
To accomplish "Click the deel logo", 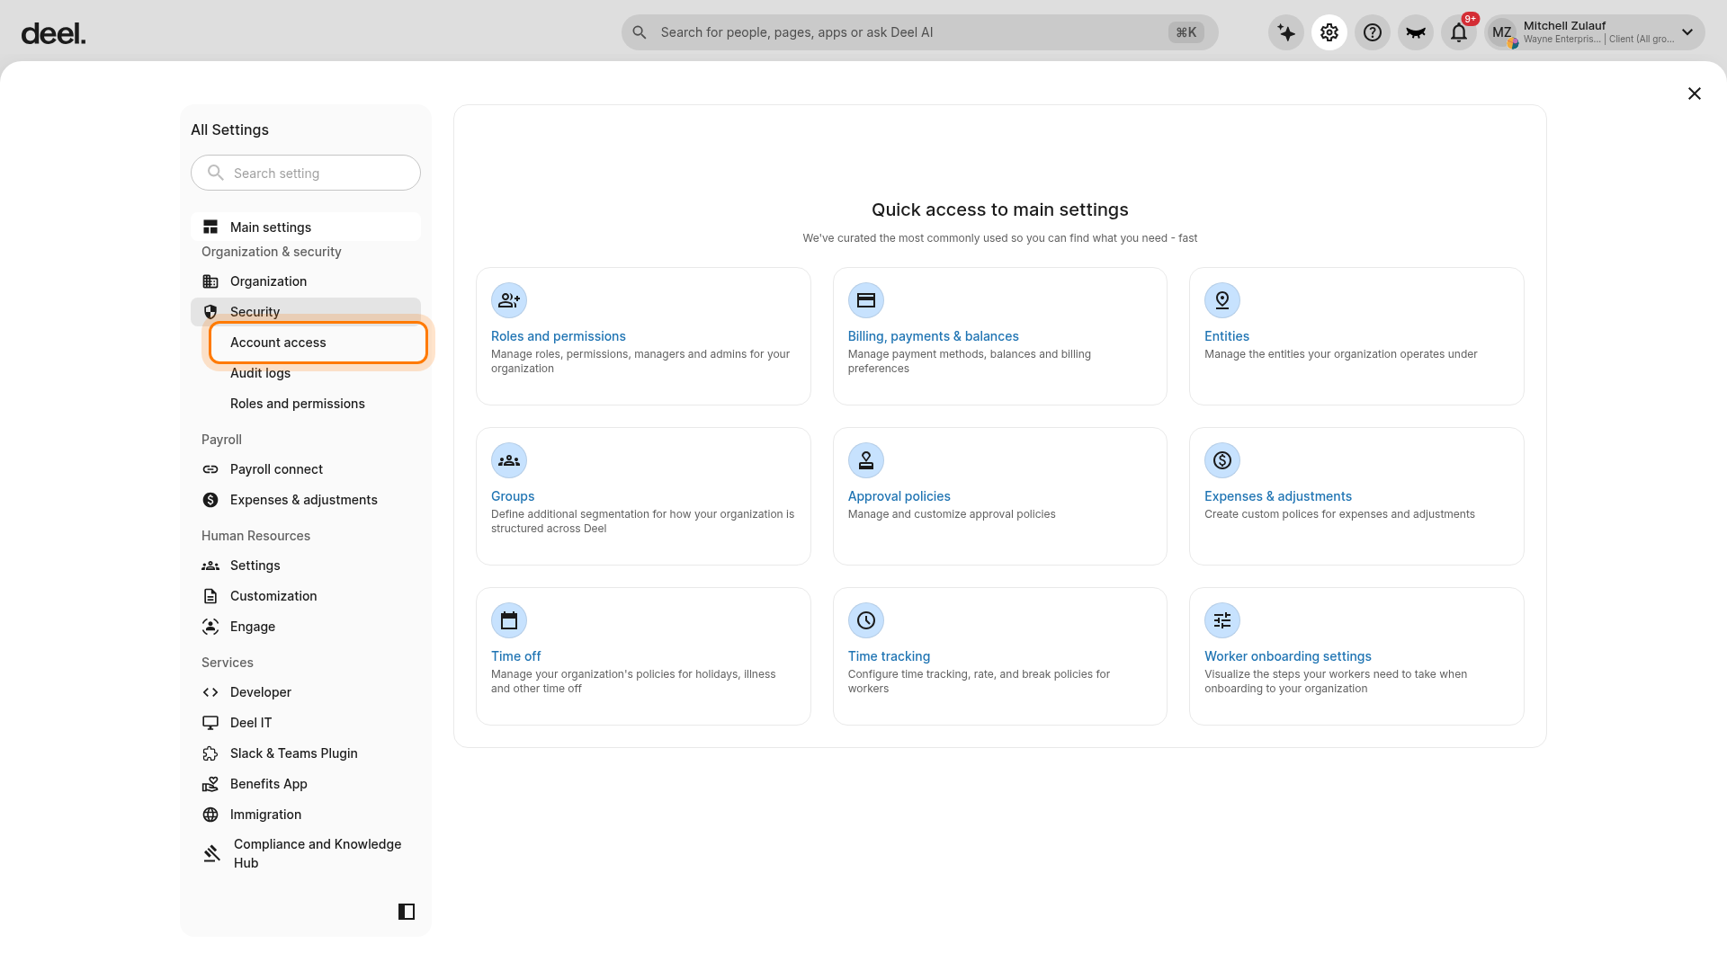I will 53,34.
